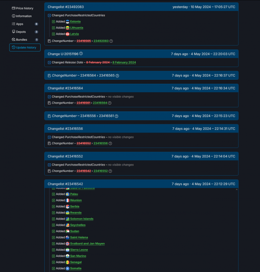Toggle the plus box beside Added Sudan
This screenshot has height=272, width=260.
53,231
